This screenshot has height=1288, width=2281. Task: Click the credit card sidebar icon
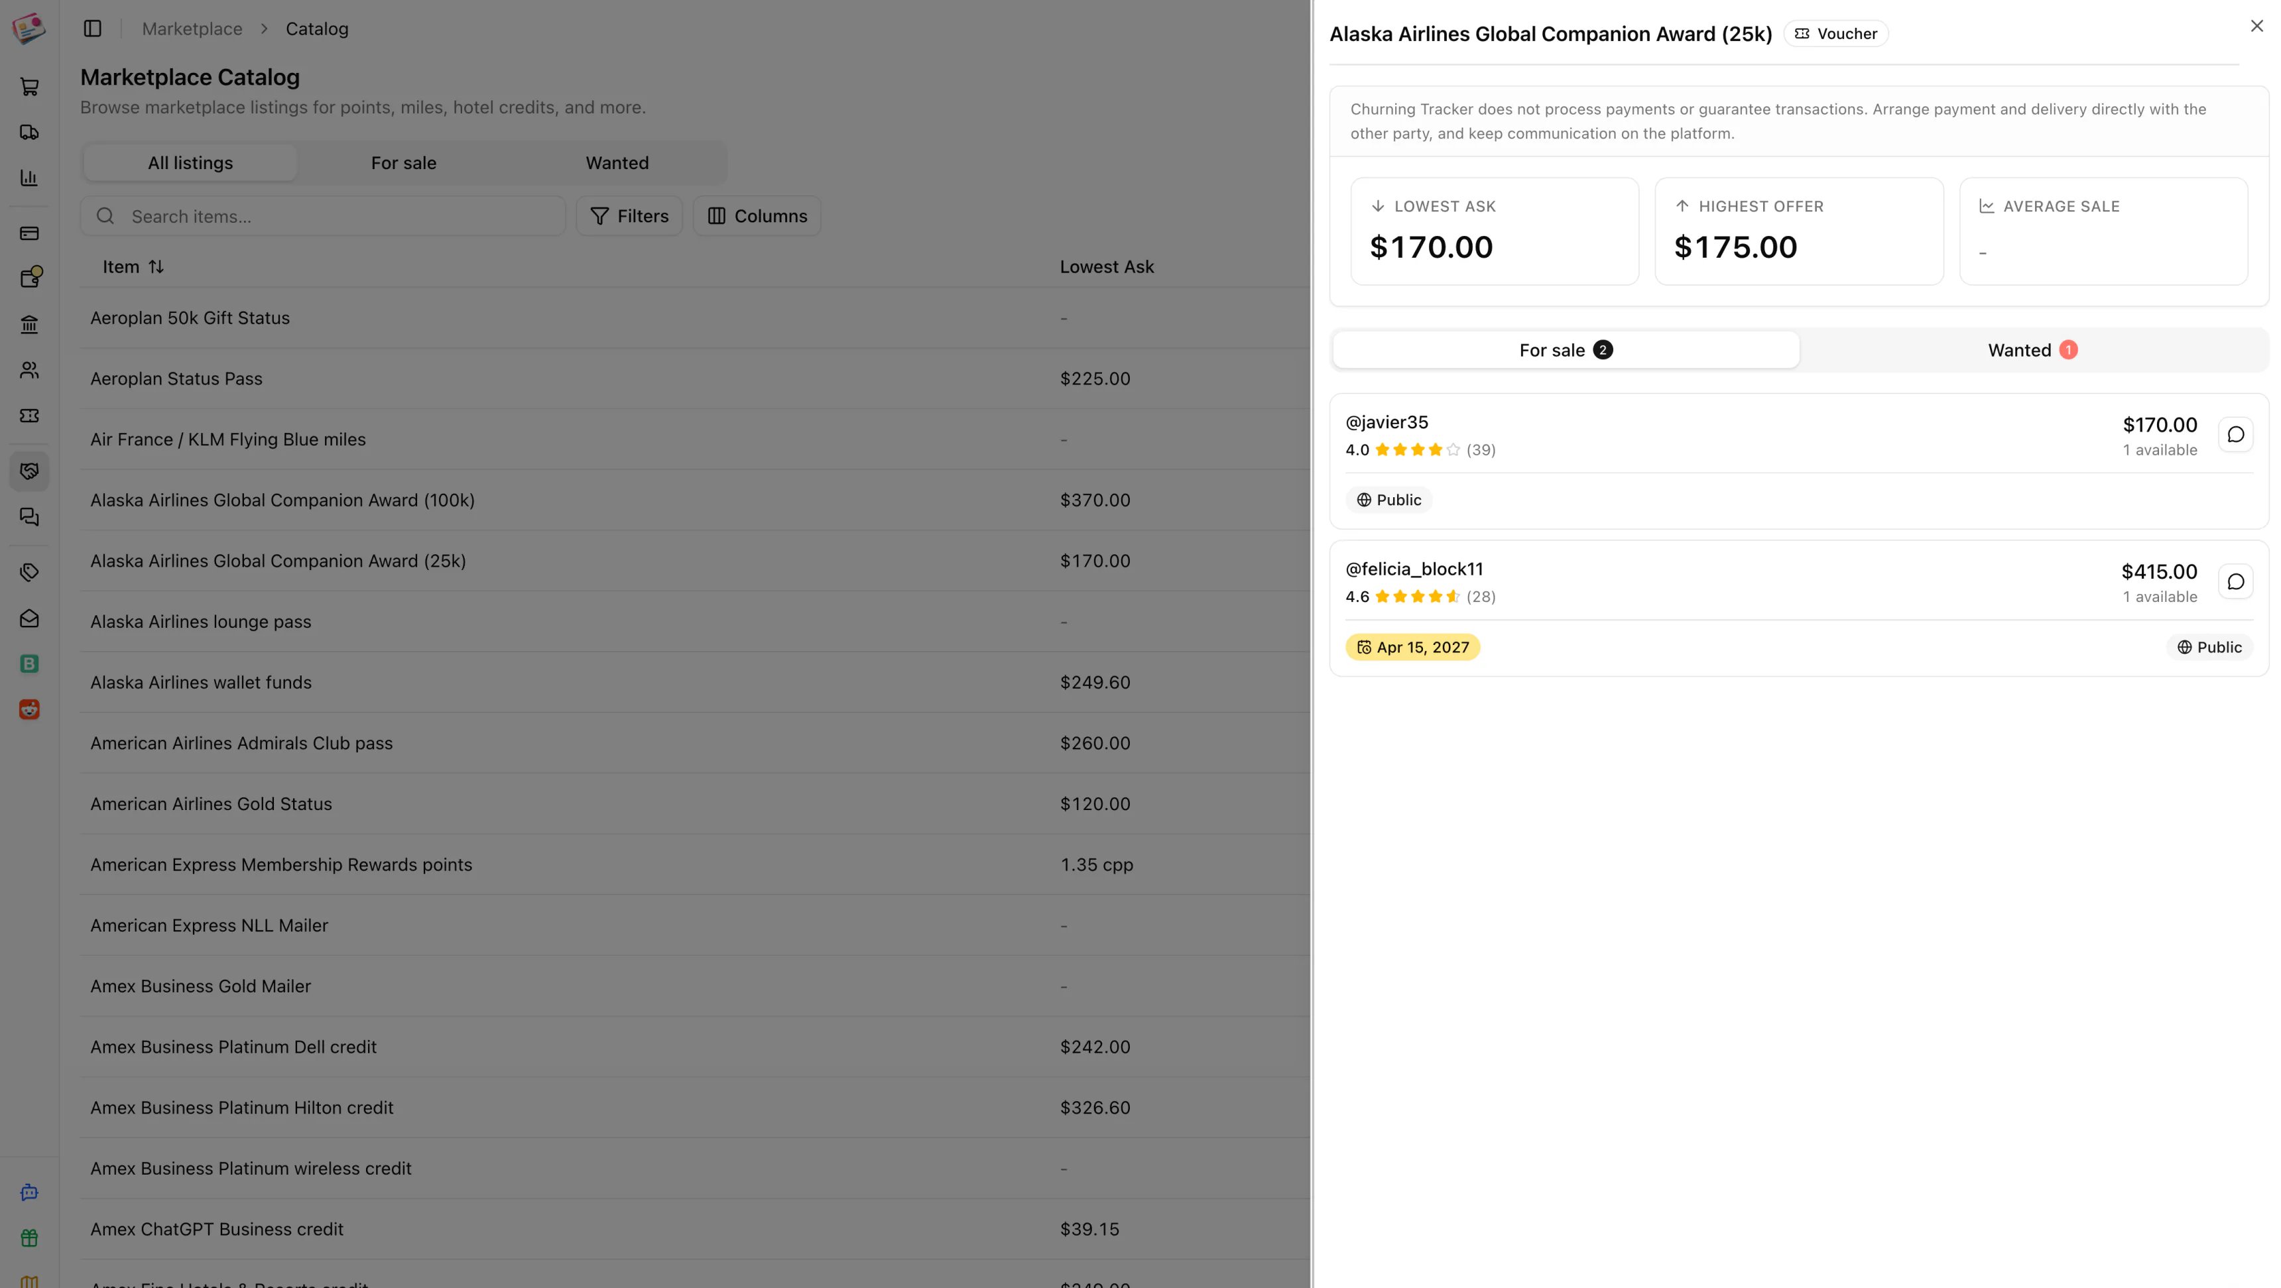click(29, 234)
